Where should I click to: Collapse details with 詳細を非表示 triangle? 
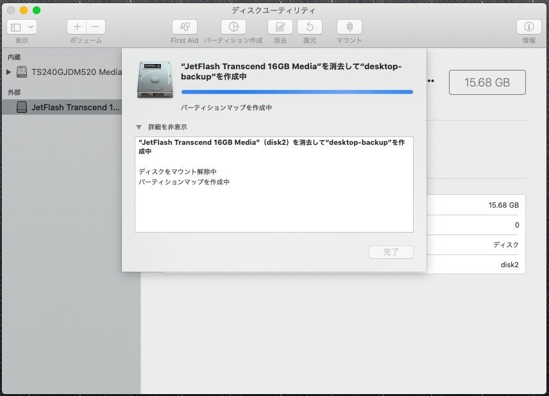pyautogui.click(x=139, y=127)
